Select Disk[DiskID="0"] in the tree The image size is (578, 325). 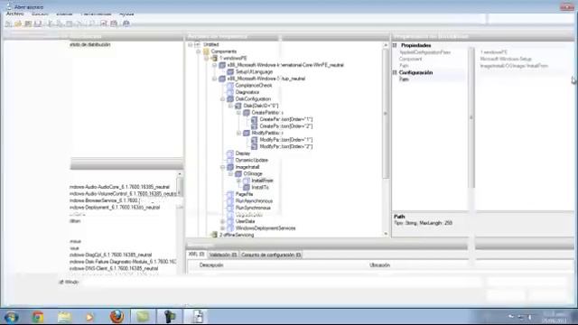261,106
